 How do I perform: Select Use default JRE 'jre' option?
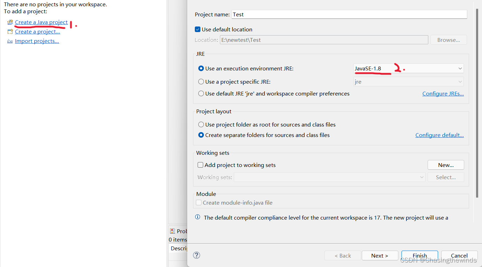point(201,94)
